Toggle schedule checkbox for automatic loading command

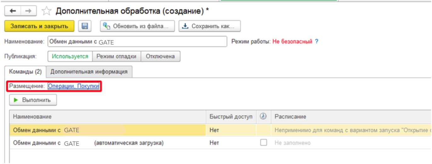click(263, 143)
